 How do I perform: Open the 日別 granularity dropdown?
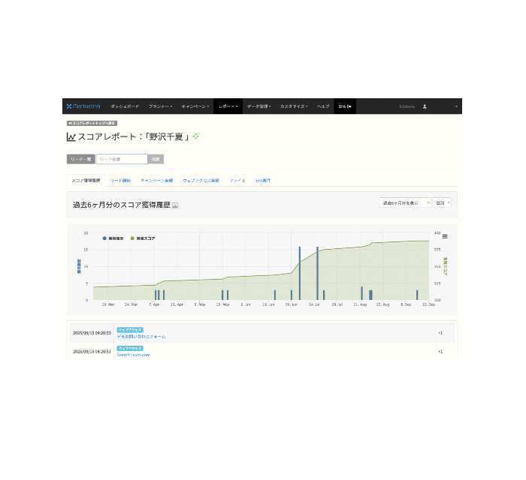pos(442,202)
